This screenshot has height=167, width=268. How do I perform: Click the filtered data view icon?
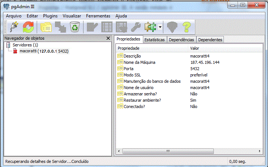[x=121, y=27]
